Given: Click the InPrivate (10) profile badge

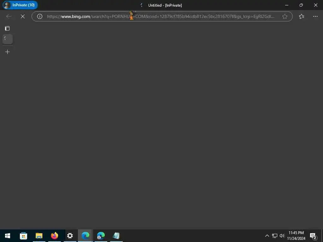Looking at the screenshot, I should [x=20, y=5].
